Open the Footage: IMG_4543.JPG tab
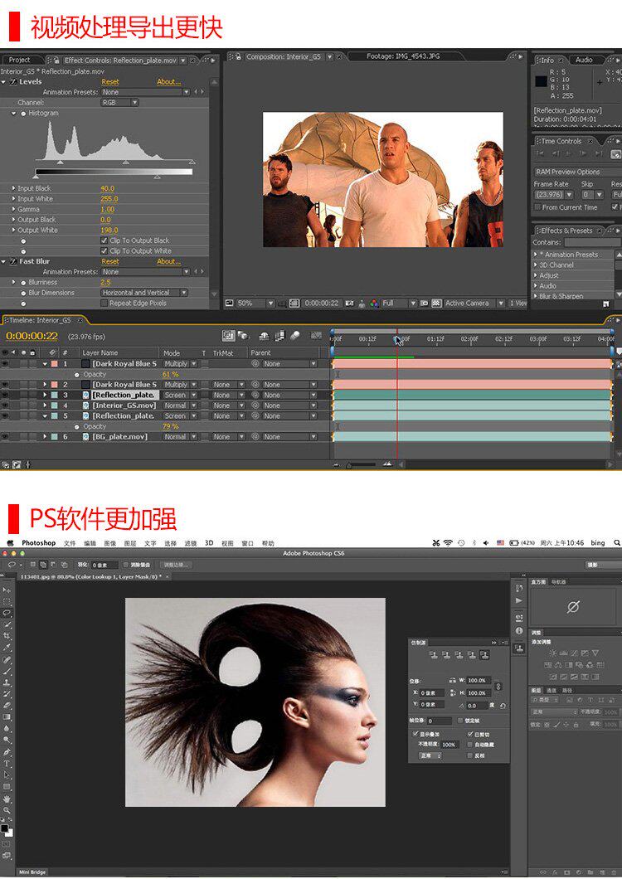 coord(403,56)
